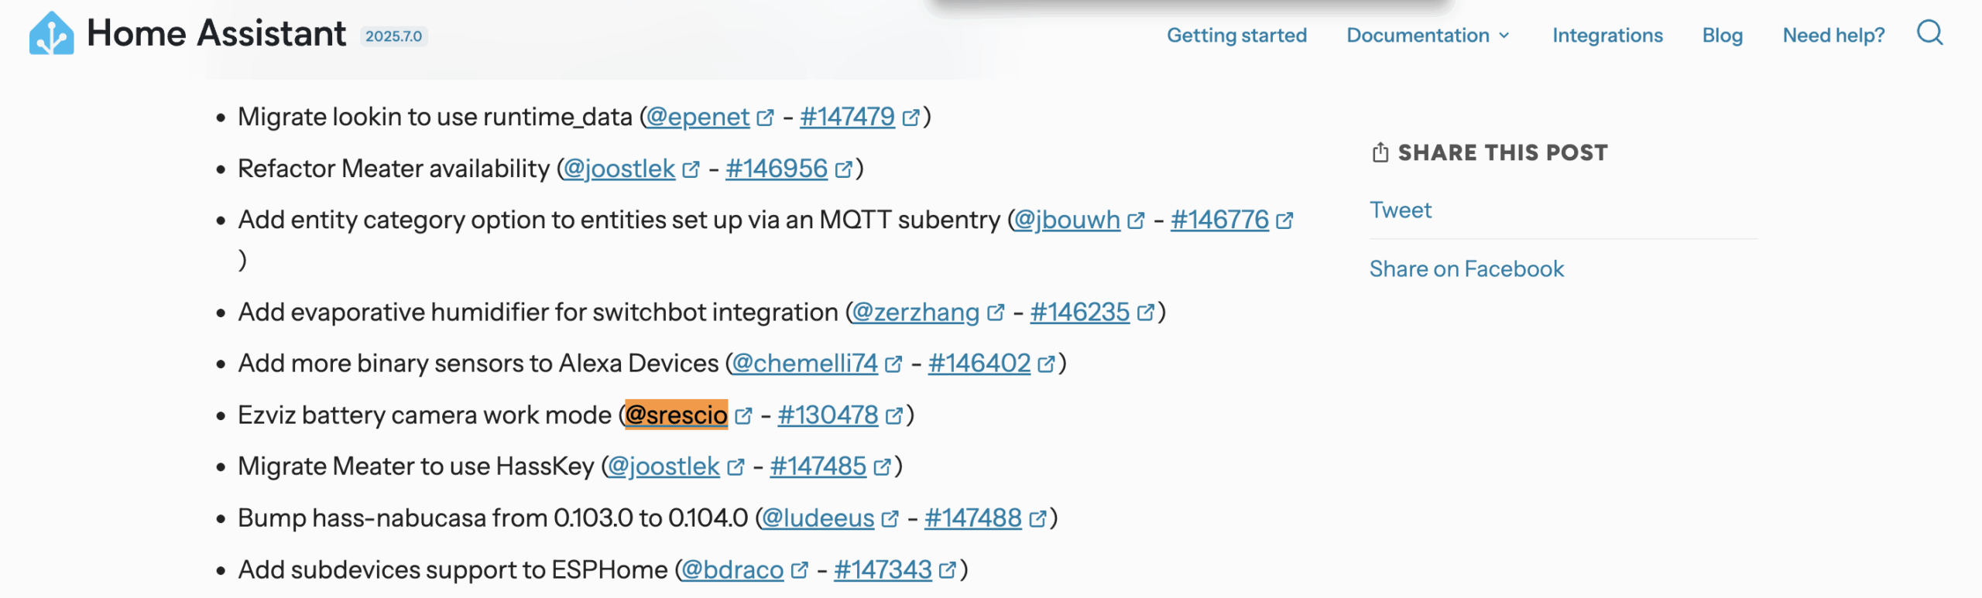The width and height of the screenshot is (1982, 598).
Task: Open the Getting started page
Action: point(1236,36)
